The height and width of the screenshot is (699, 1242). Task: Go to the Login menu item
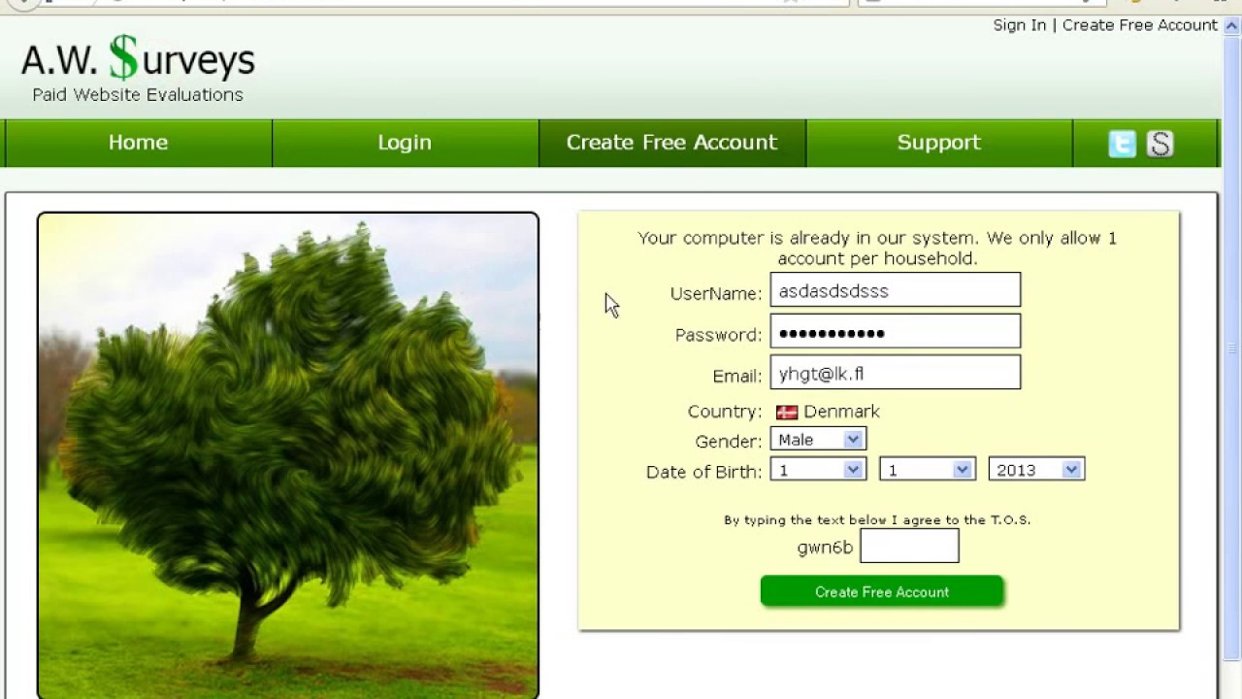(x=405, y=143)
